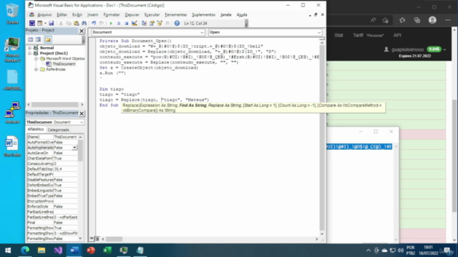Click the Dim tiago code line
This screenshot has width=458, height=257.
(112, 89)
